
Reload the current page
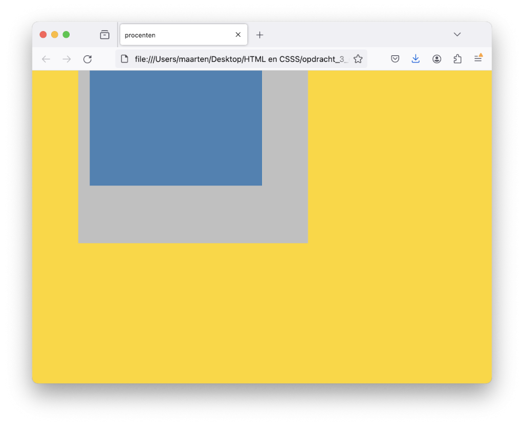click(x=88, y=59)
